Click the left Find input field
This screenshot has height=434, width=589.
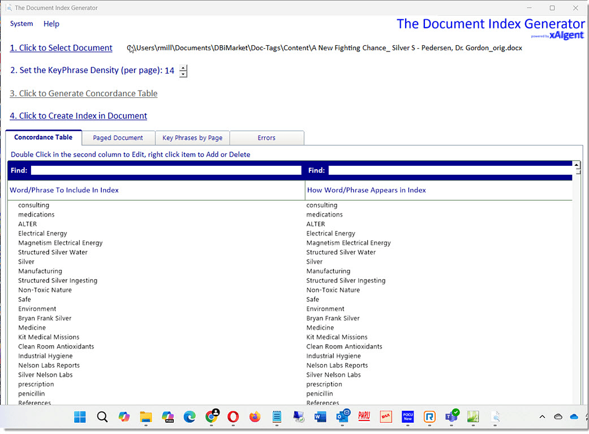click(166, 170)
